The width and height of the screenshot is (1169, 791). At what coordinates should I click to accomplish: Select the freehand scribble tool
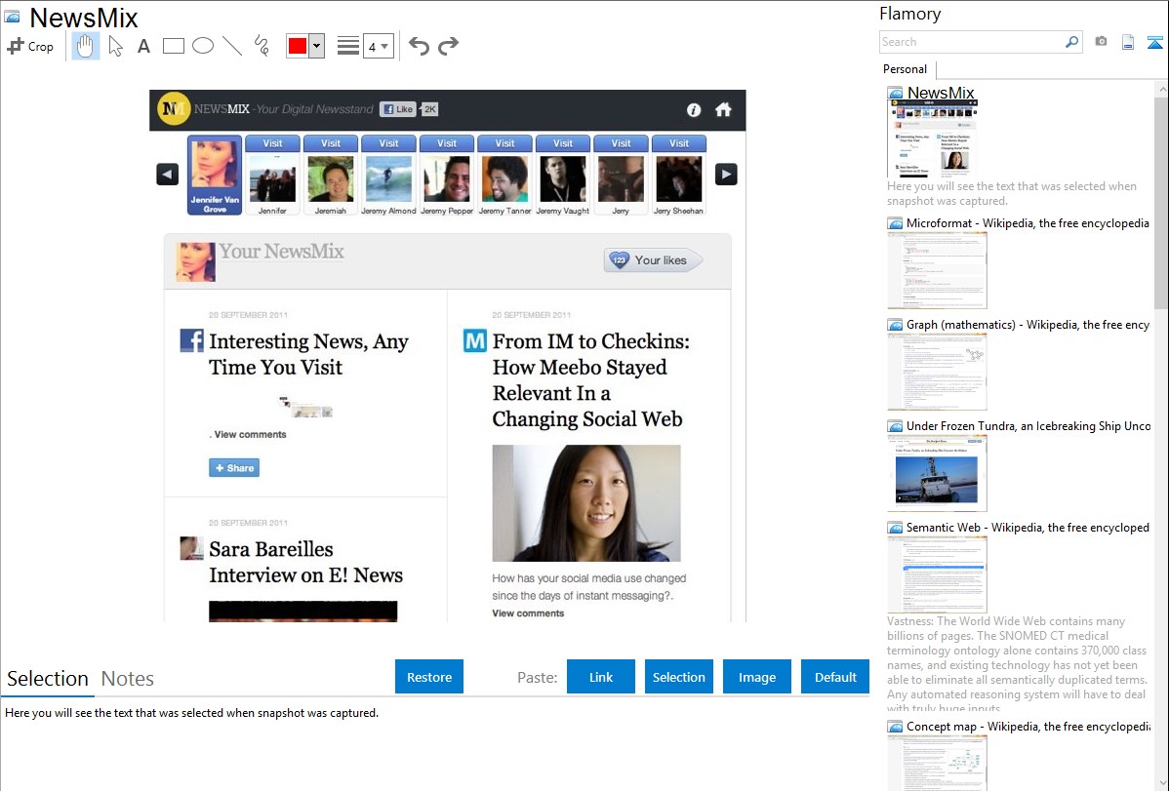pos(262,46)
